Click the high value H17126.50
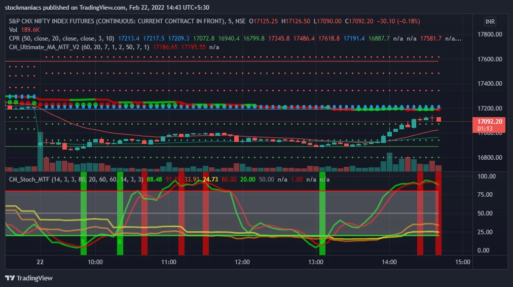Screen dimensions: 513x287 tap(296, 21)
